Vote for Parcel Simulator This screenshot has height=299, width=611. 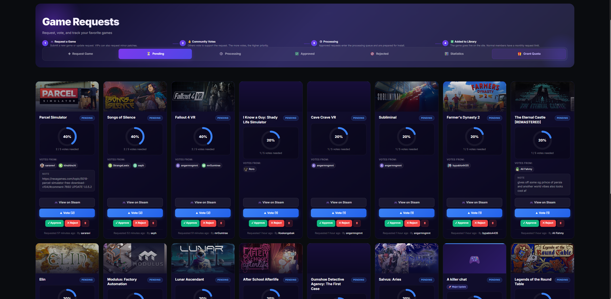click(67, 213)
